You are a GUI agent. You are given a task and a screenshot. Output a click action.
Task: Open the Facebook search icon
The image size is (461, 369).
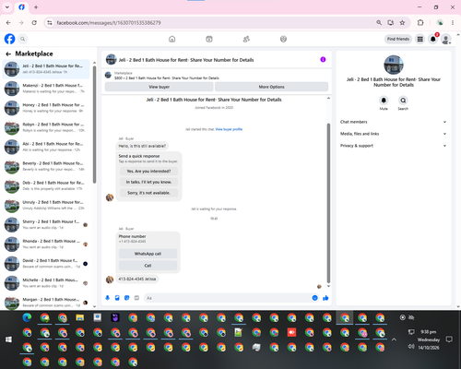22,39
